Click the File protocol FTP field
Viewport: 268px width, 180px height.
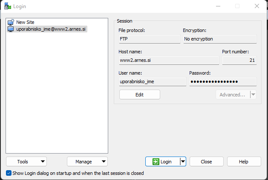point(150,39)
